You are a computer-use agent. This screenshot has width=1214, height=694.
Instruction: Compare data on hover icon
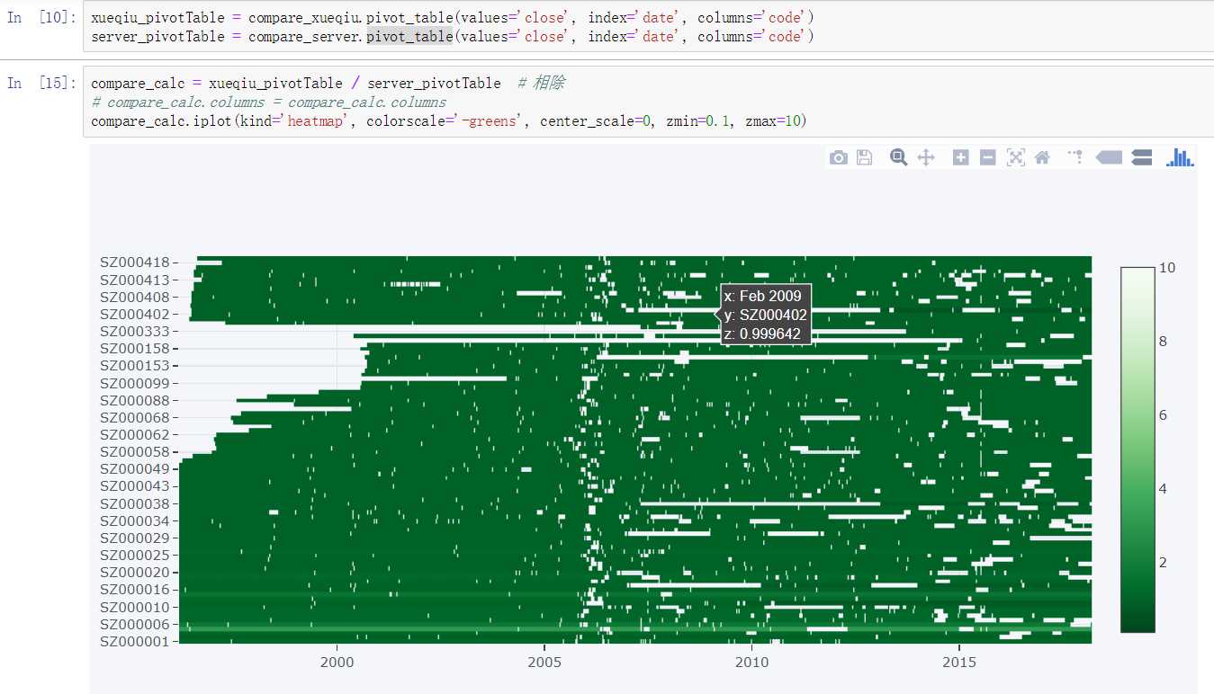(1141, 157)
